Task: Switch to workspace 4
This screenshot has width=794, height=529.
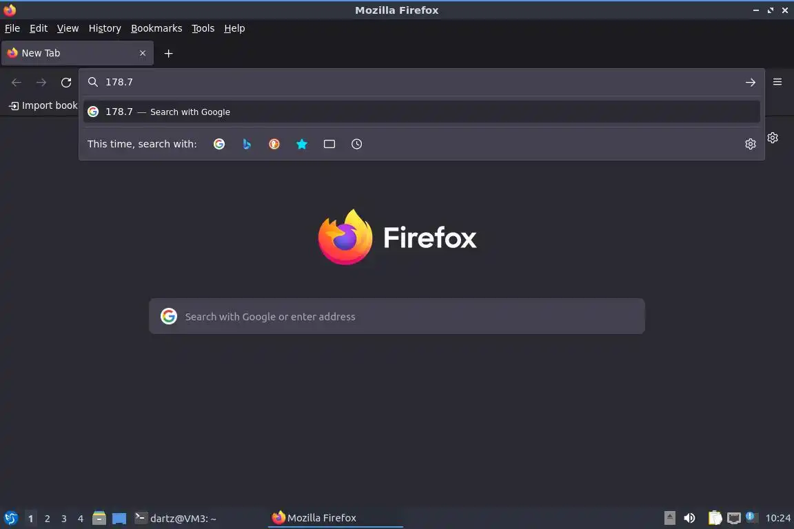Action: [81, 519]
